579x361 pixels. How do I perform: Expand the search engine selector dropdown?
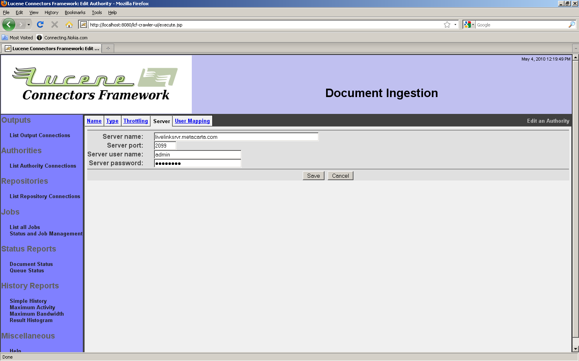click(x=469, y=24)
